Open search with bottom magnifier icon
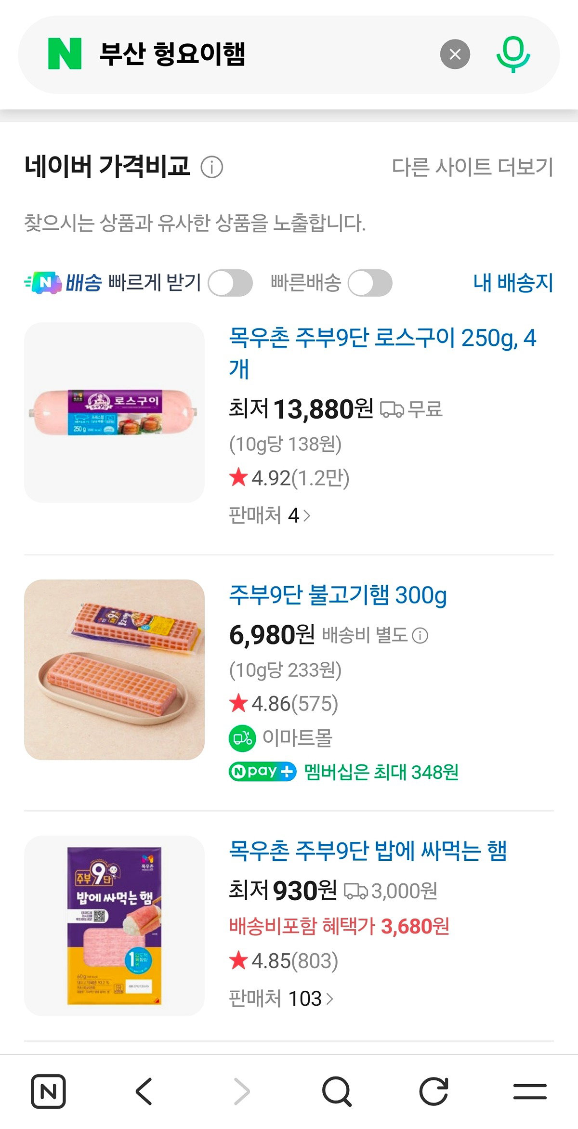Image resolution: width=578 pixels, height=1129 pixels. [x=337, y=1091]
